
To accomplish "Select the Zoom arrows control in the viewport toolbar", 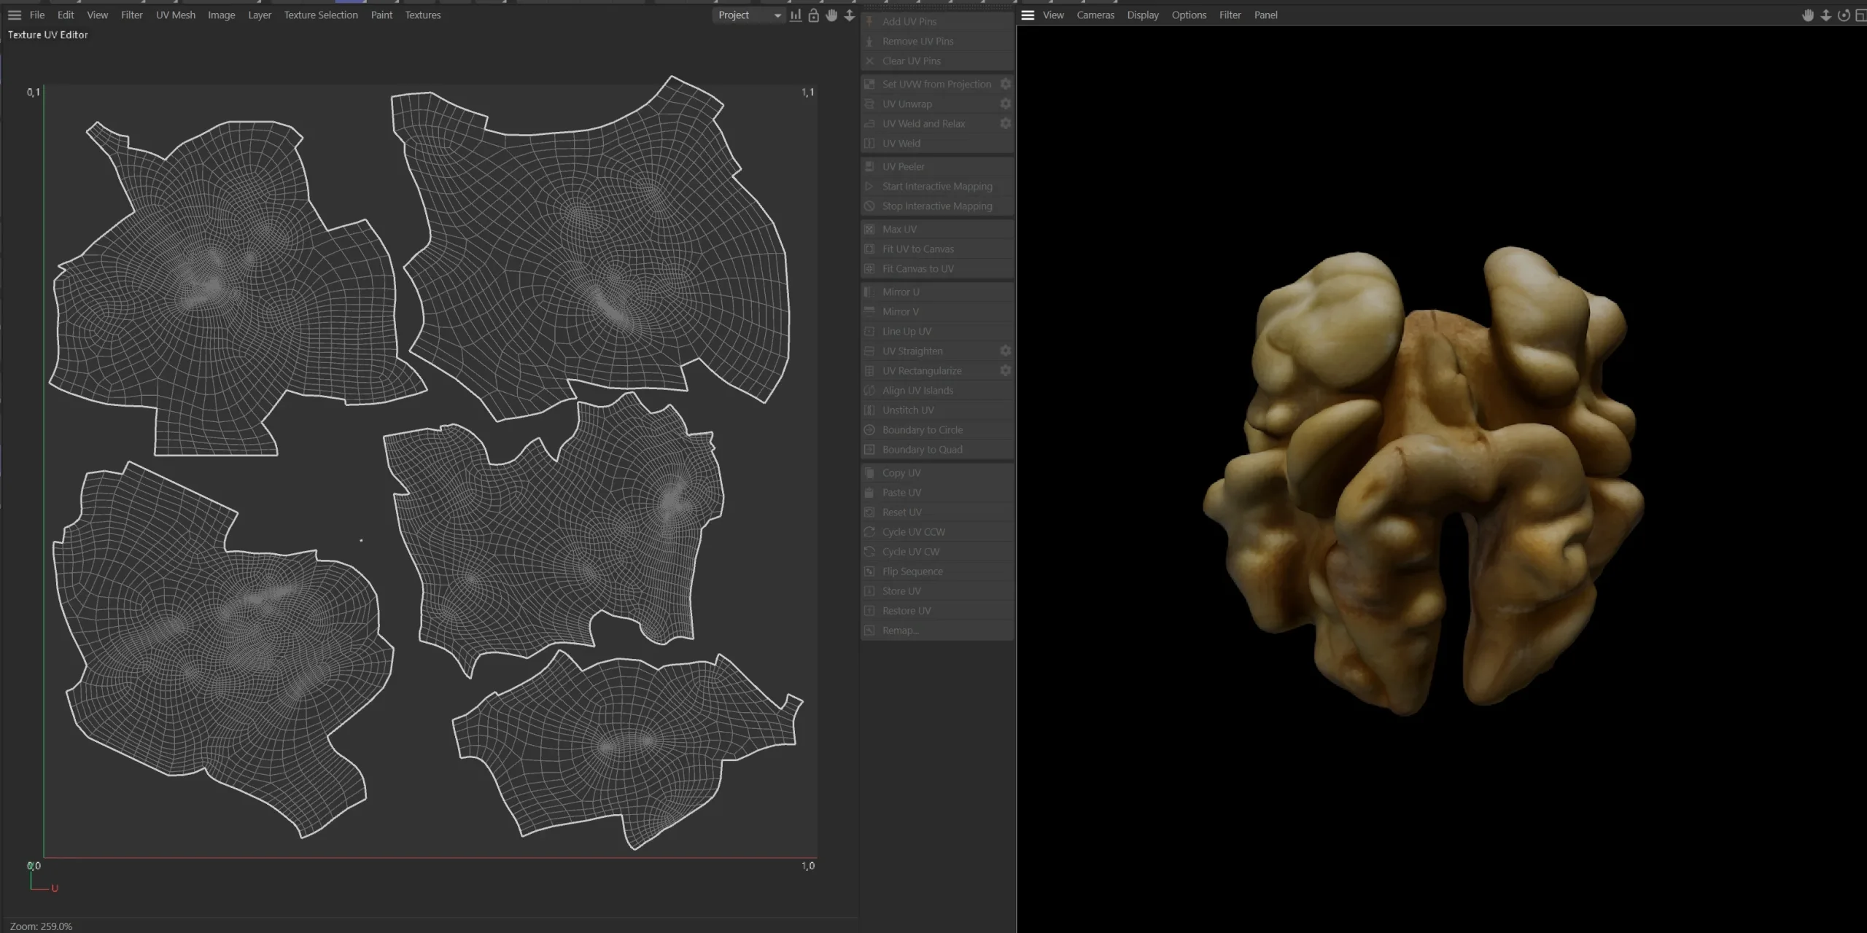I will pyautogui.click(x=1825, y=15).
